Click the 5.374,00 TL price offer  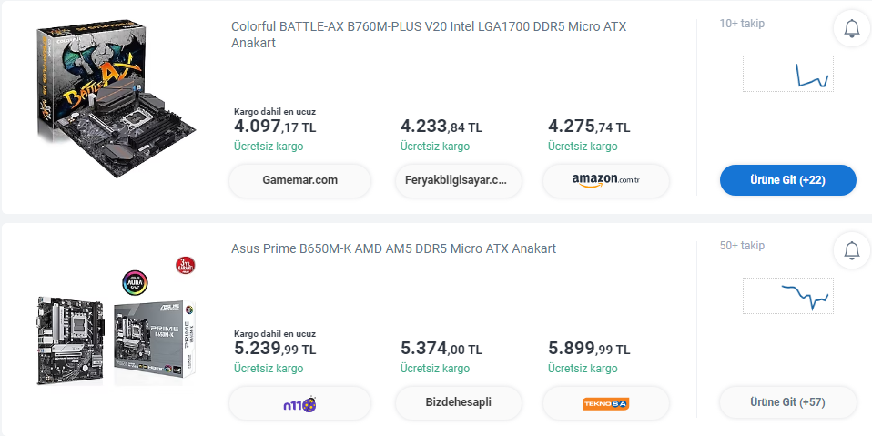pyautogui.click(x=441, y=349)
